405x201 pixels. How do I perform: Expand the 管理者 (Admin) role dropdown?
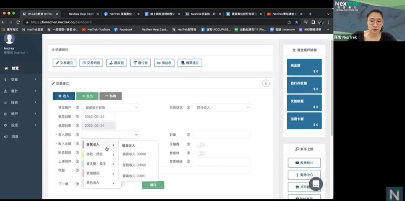pos(16,53)
